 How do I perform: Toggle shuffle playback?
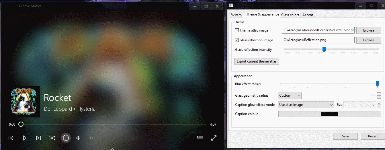point(52,138)
